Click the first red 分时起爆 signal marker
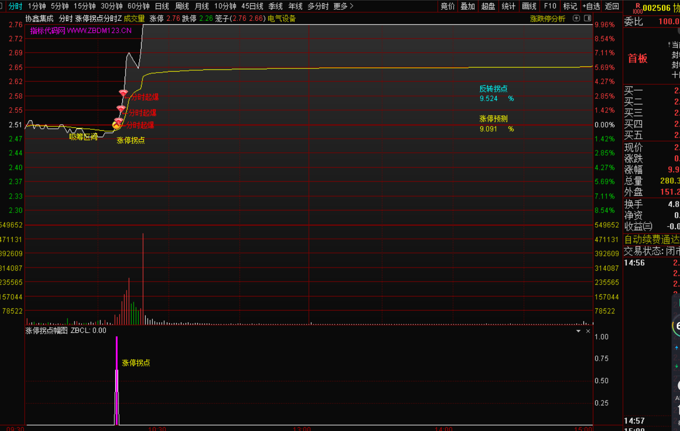Viewport: 680px width, 431px height. (x=123, y=94)
